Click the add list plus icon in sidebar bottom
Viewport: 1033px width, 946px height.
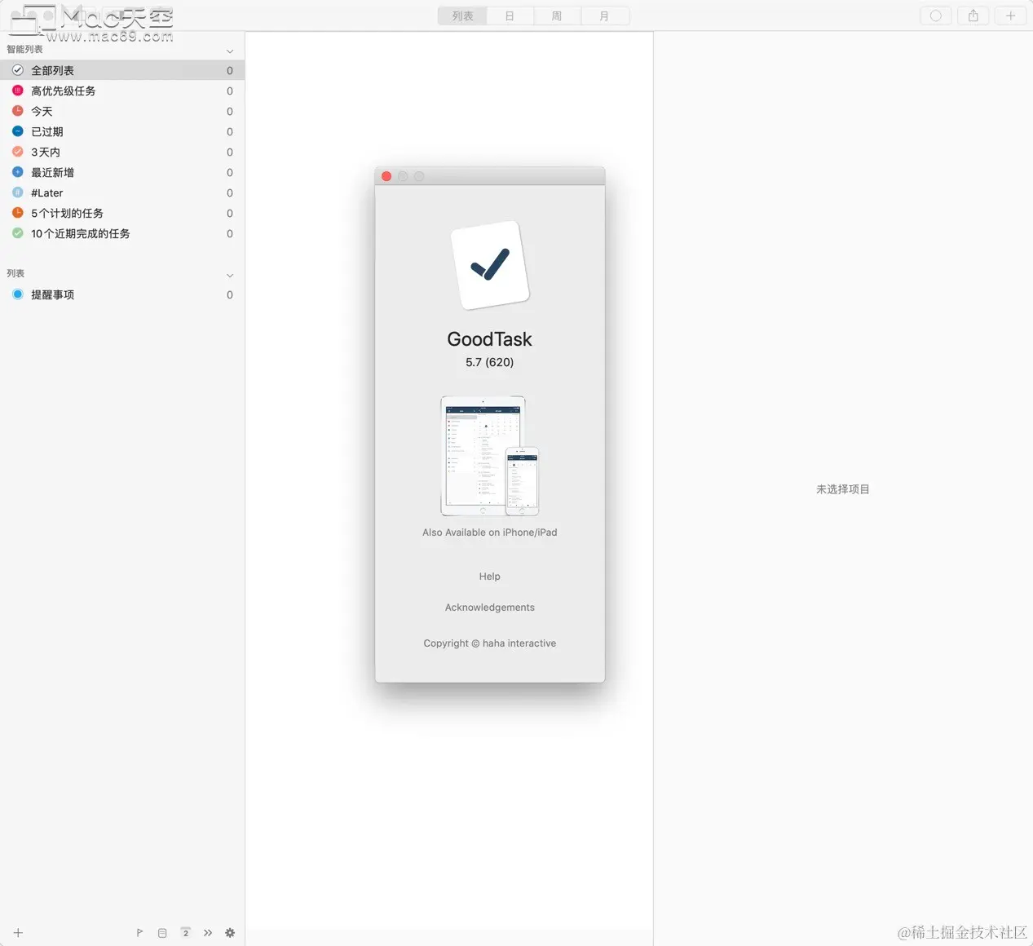click(18, 932)
